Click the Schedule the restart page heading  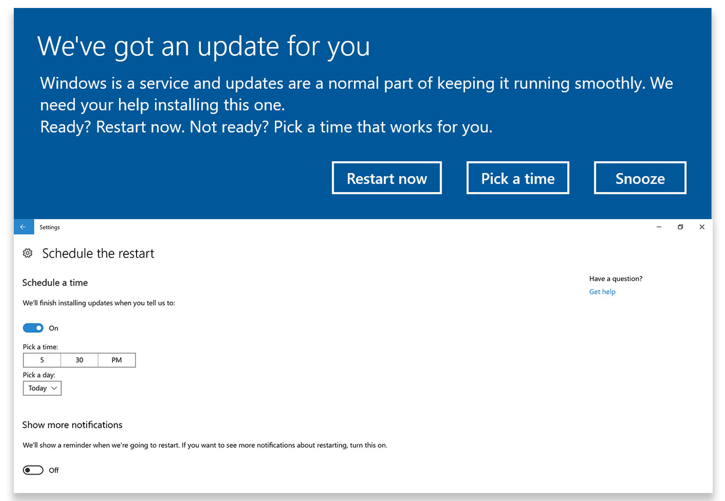(x=98, y=254)
